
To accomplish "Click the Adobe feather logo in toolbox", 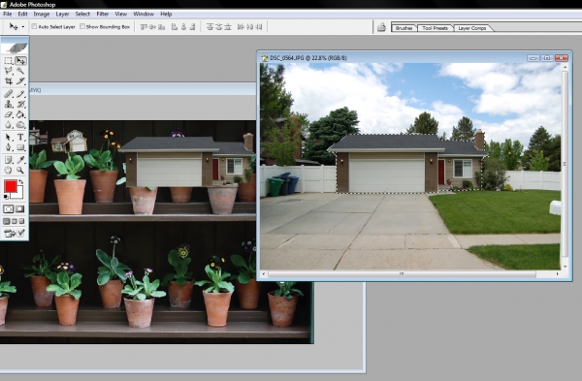I will [15, 48].
